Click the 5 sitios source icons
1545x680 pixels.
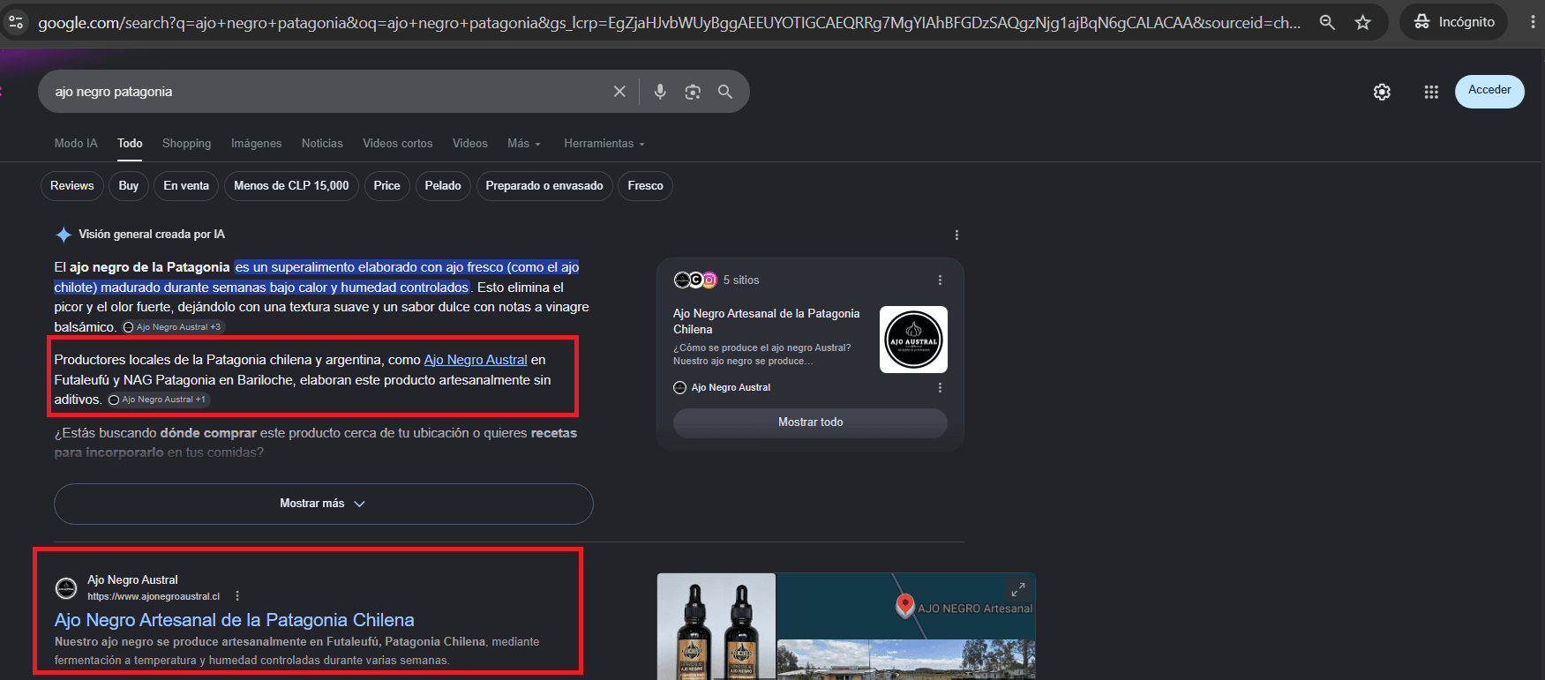[695, 280]
